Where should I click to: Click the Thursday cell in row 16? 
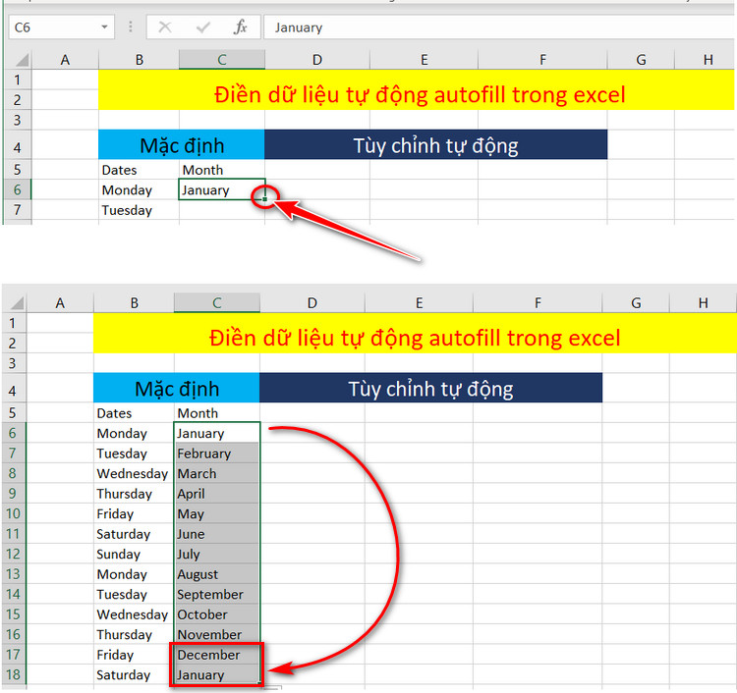134,635
